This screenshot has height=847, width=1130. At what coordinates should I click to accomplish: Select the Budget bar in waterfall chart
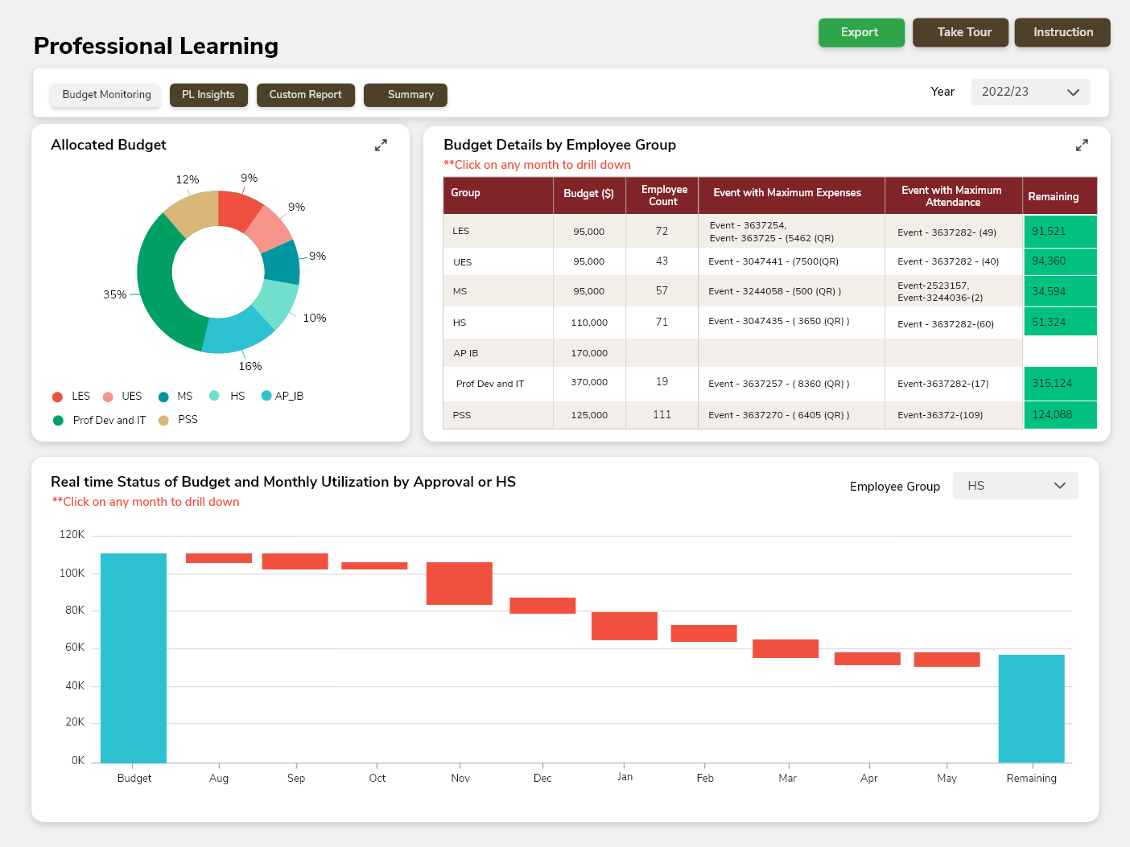134,658
